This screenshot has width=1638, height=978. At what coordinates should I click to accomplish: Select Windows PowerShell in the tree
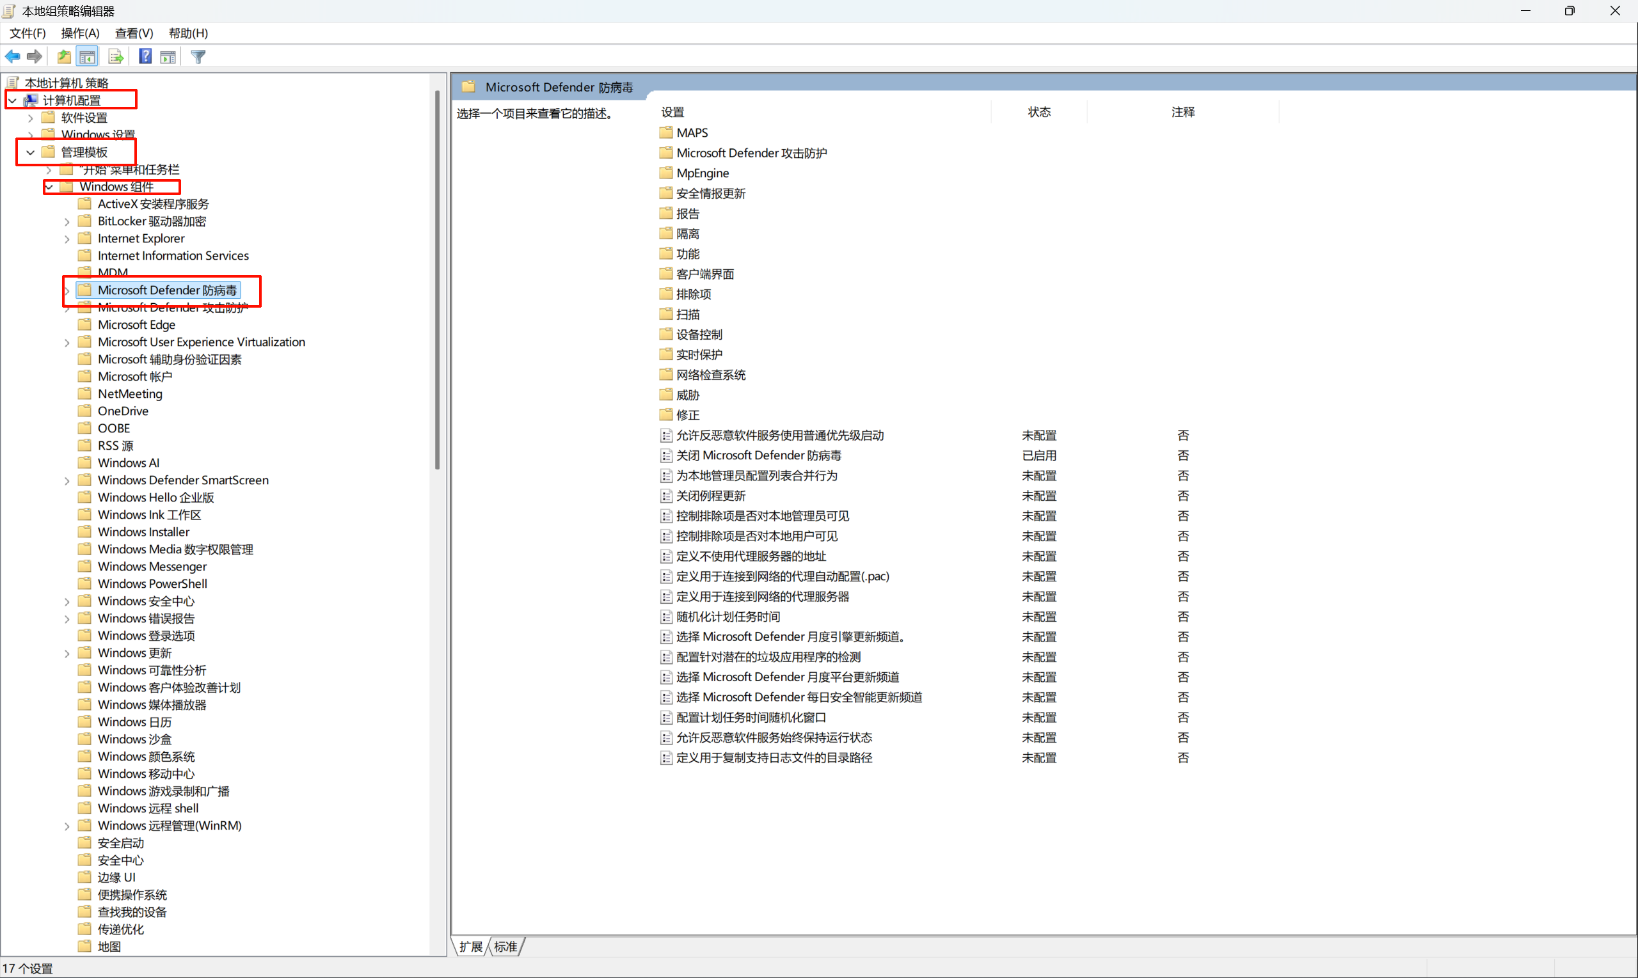152,584
